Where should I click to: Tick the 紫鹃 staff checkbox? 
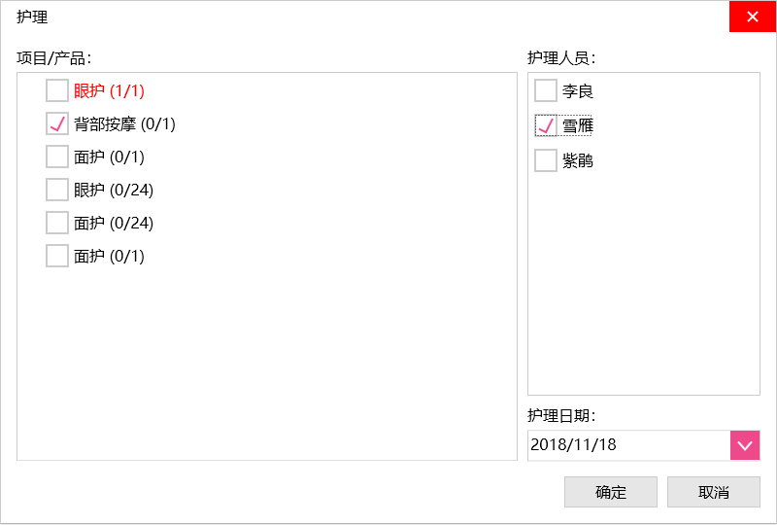[x=546, y=160]
